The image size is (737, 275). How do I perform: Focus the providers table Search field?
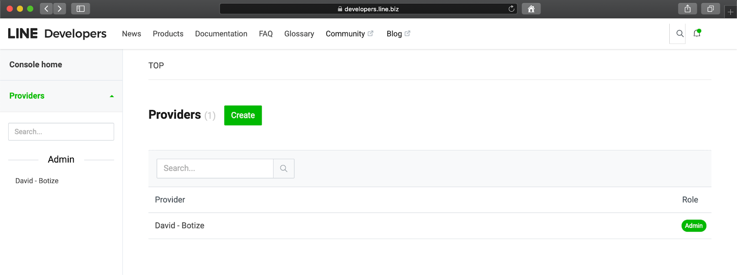point(215,169)
